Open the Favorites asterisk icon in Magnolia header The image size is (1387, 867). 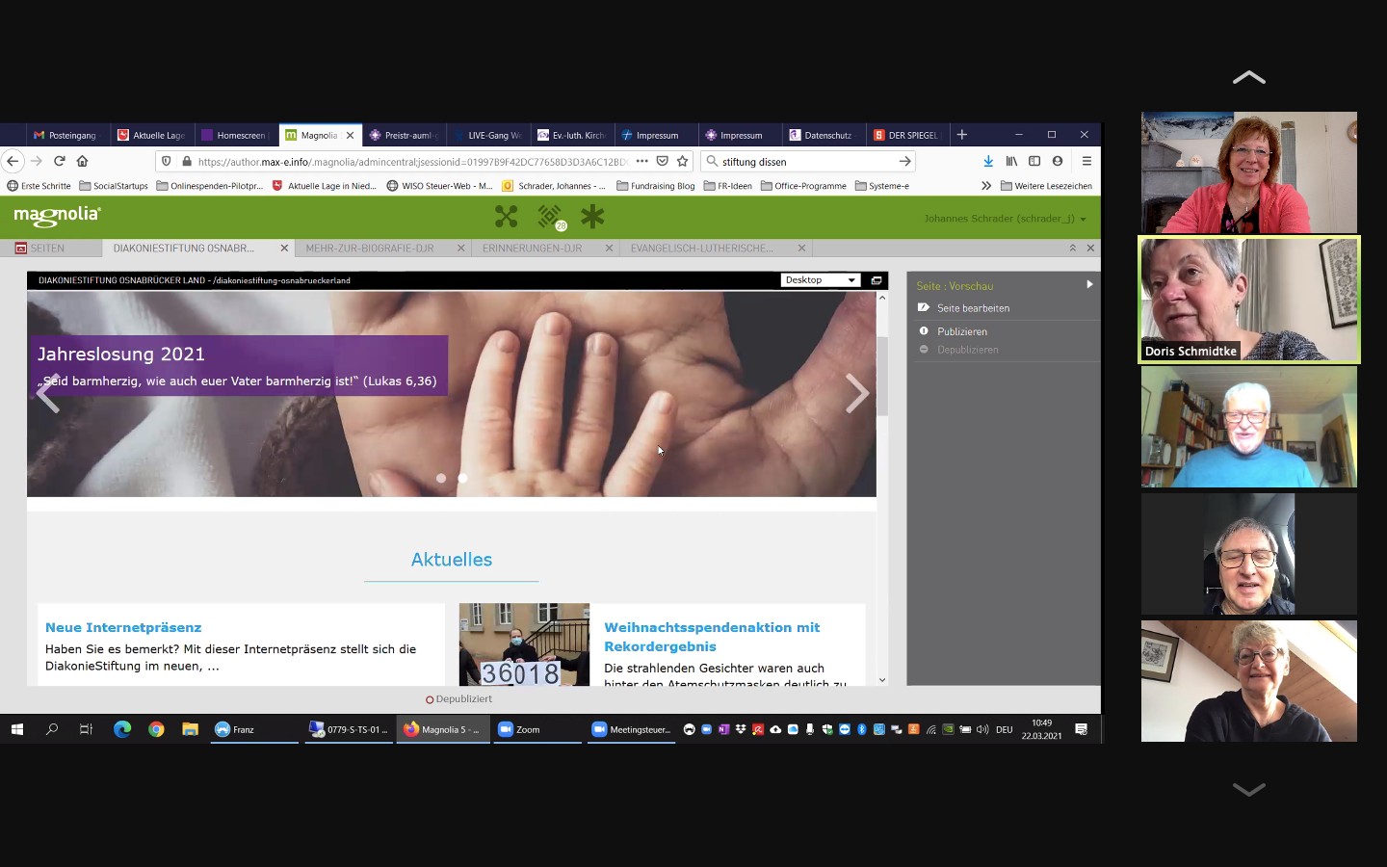592,217
